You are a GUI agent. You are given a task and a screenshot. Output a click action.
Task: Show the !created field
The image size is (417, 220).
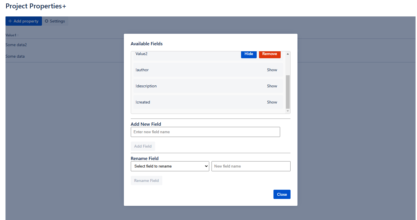point(272,102)
